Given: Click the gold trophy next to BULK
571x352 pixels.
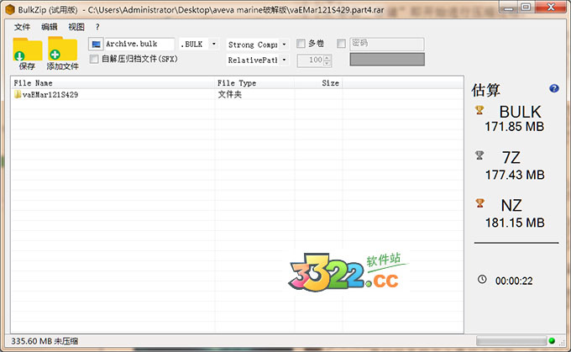Looking at the screenshot, I should [x=479, y=110].
